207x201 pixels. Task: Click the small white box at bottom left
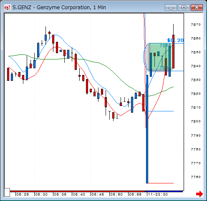(x=7, y=192)
